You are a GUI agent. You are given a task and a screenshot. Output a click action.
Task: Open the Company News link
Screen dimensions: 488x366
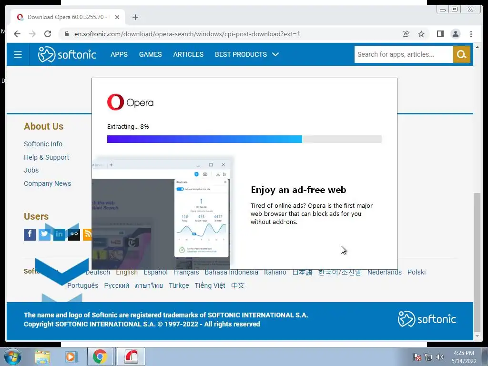tap(47, 183)
